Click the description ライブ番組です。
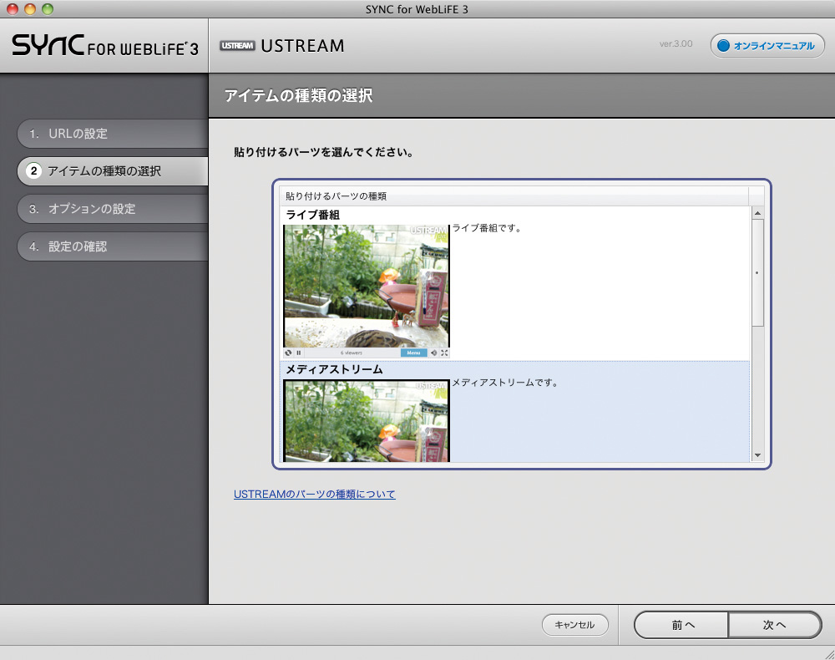The height and width of the screenshot is (660, 835). (x=487, y=228)
